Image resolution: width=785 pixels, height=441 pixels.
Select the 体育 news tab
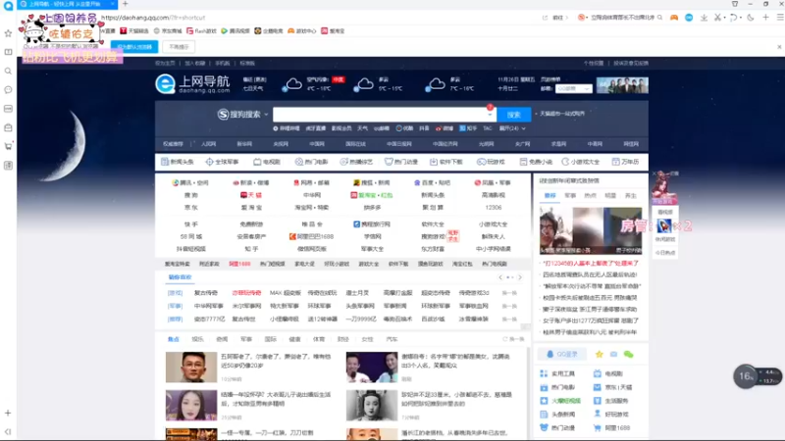coord(319,339)
